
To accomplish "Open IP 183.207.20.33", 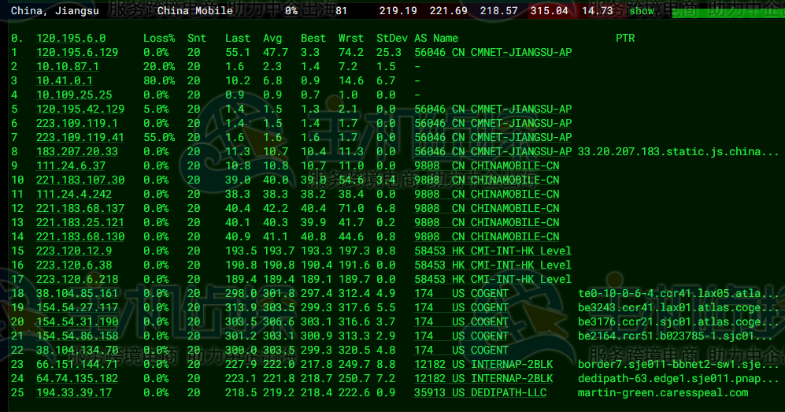I will pos(77,152).
